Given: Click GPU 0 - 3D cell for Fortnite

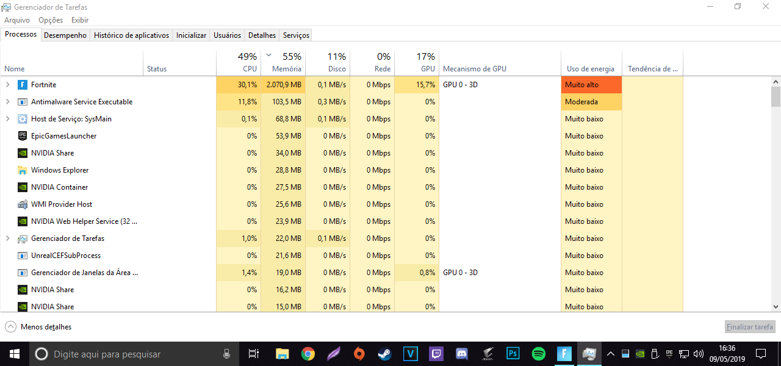Looking at the screenshot, I should (x=500, y=85).
